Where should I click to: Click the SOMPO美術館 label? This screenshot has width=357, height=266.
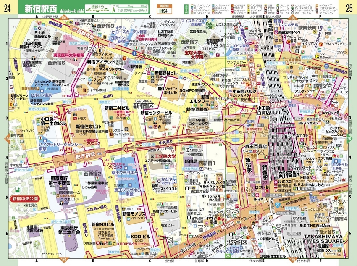tap(192, 90)
